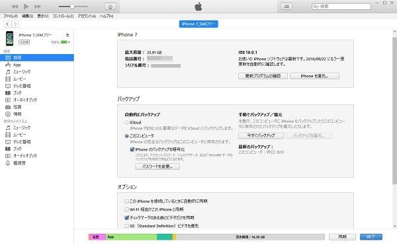Image resolution: width=397 pixels, height=245 pixels.
Task: Click the 今すぐバックアップ button
Action: [261, 135]
